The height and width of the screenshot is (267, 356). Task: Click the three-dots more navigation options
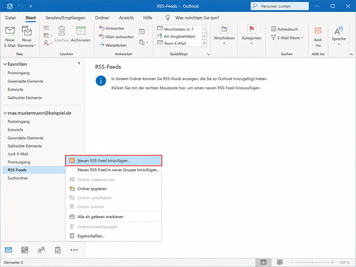tap(74, 250)
